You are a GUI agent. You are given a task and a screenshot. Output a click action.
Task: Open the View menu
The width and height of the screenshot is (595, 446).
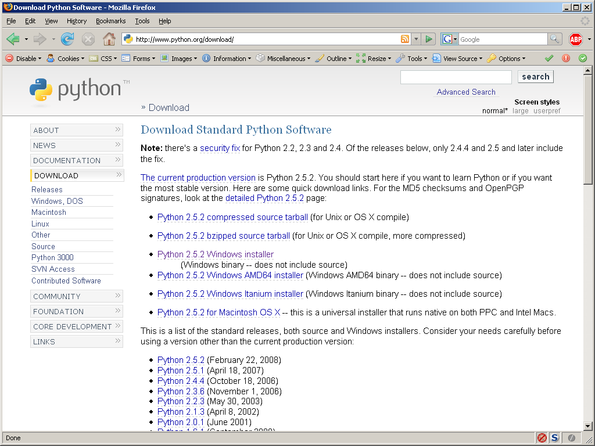pyautogui.click(x=51, y=21)
